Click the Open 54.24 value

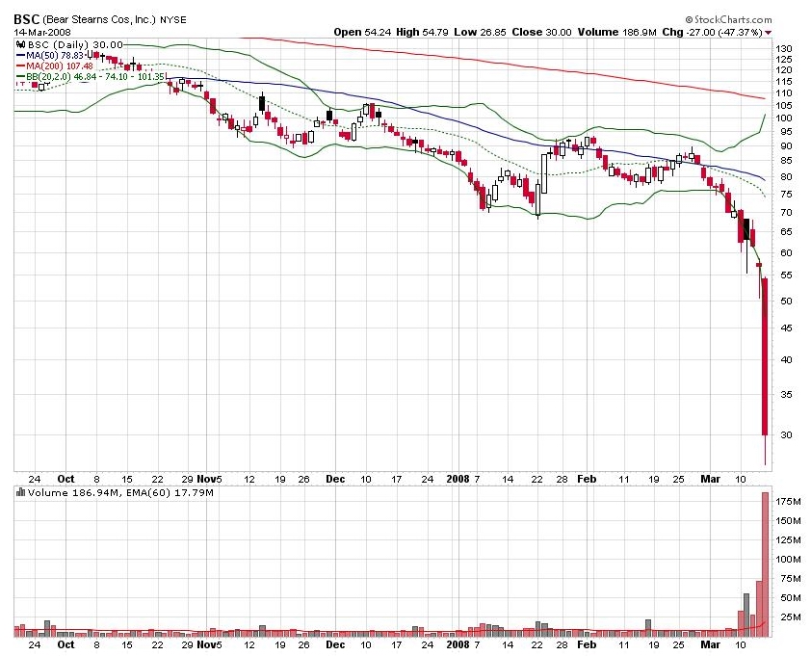[361, 32]
